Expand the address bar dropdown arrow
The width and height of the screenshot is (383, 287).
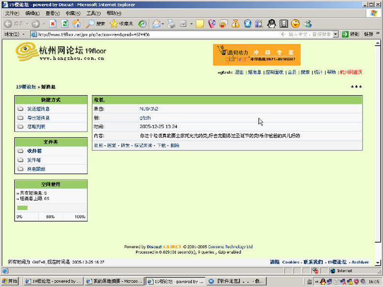(335, 34)
